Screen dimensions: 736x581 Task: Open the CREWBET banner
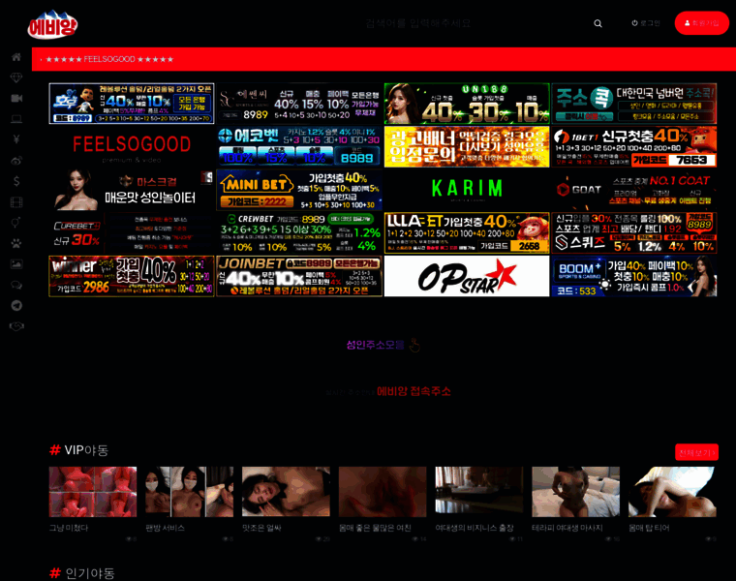point(299,232)
